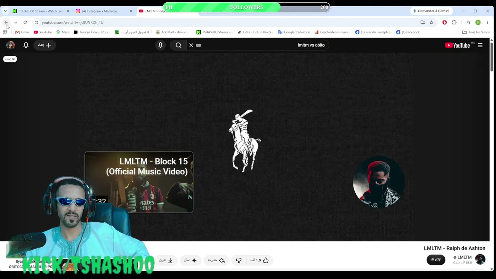Screen dimensions: 496x279
Task: Open the on-screen keyboard icon in search
Action: [x=198, y=45]
